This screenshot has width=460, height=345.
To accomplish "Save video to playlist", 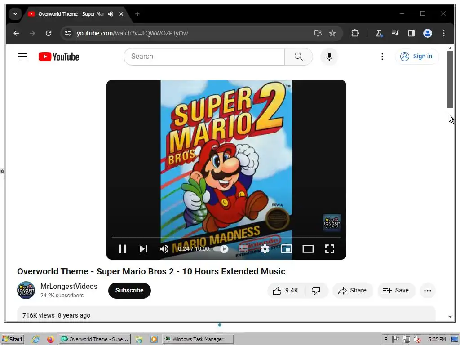I will pyautogui.click(x=396, y=291).
